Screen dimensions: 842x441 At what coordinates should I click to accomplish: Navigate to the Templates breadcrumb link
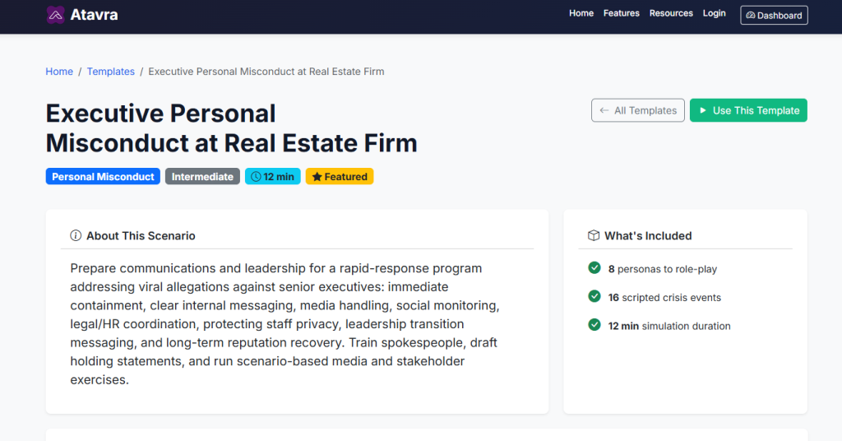111,72
